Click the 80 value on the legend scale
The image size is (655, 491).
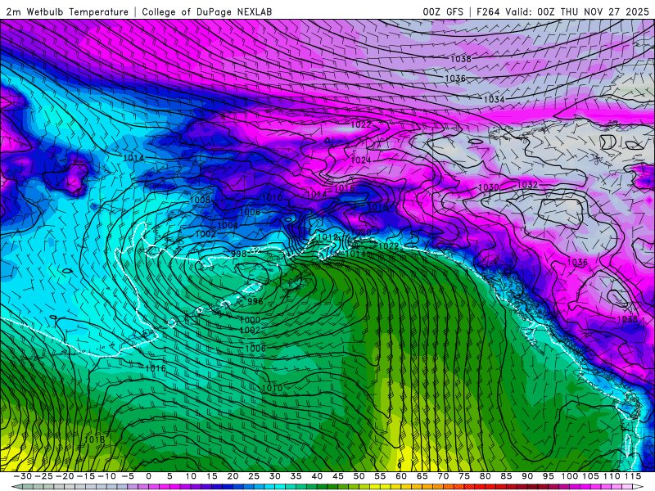[485, 476]
